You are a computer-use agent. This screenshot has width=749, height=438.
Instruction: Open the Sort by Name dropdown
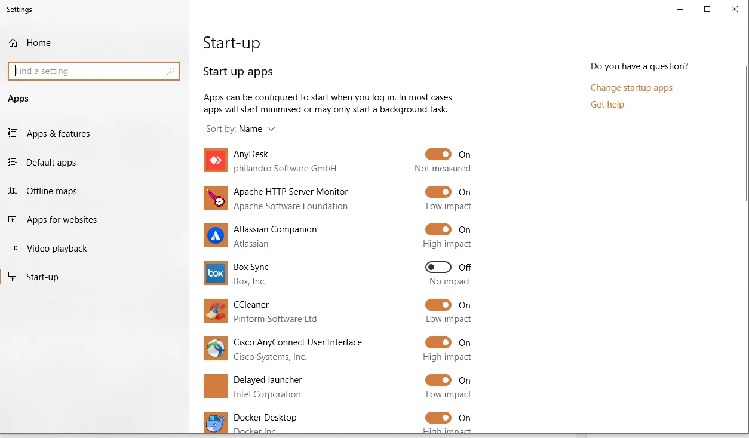click(241, 129)
